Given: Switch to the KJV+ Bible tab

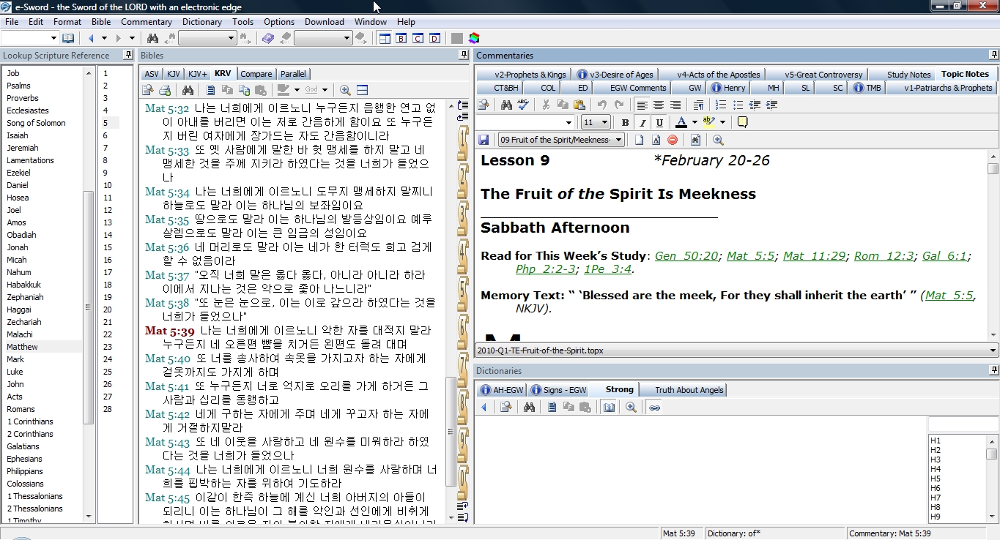Looking at the screenshot, I should 198,74.
